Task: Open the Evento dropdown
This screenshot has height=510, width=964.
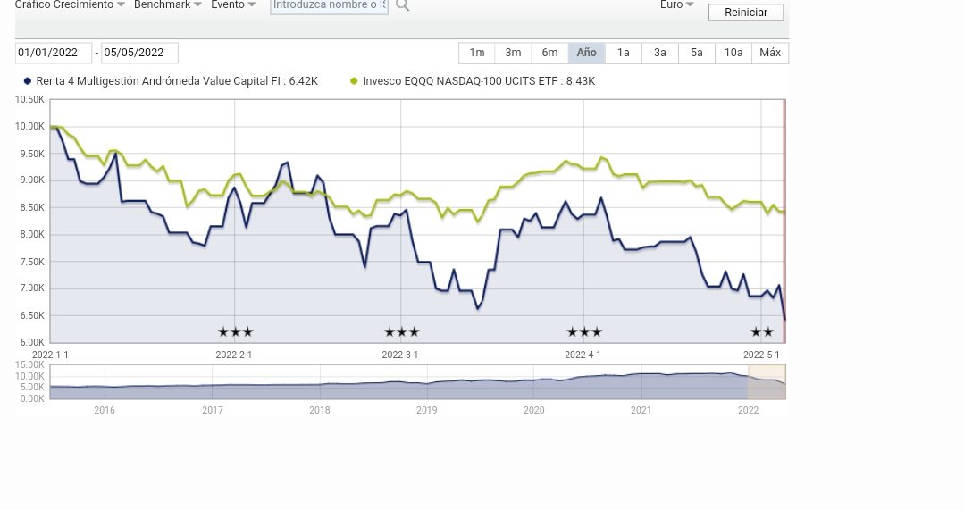Action: click(x=233, y=5)
